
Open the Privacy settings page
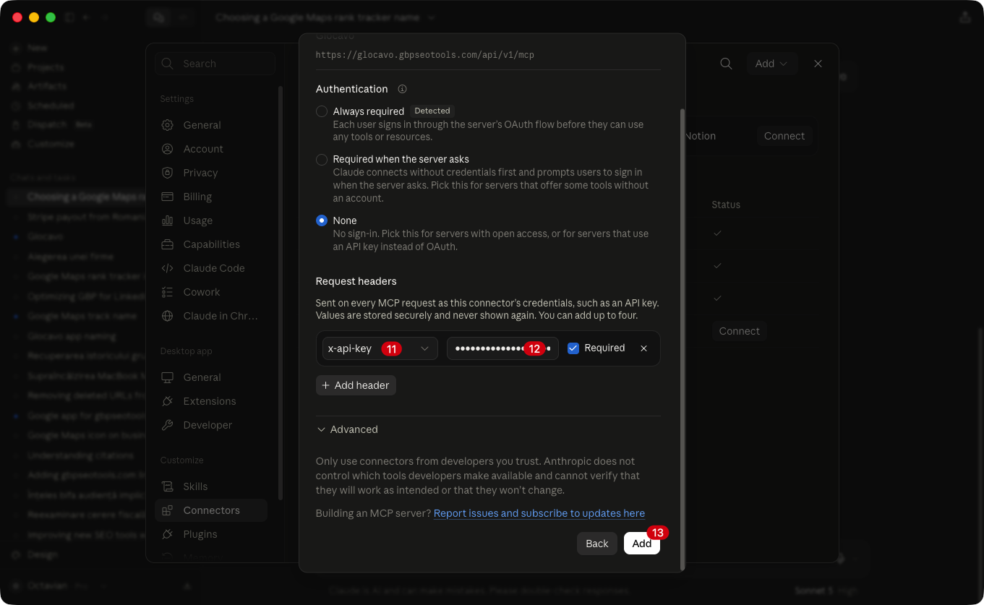point(211,173)
